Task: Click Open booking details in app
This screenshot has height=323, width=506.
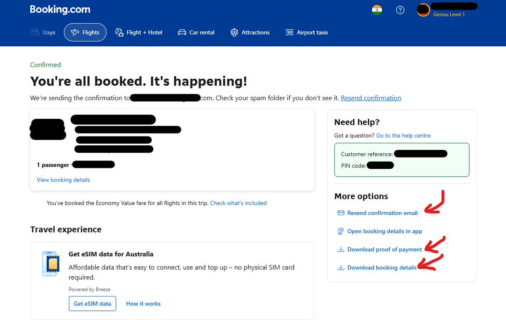Action: point(380,231)
